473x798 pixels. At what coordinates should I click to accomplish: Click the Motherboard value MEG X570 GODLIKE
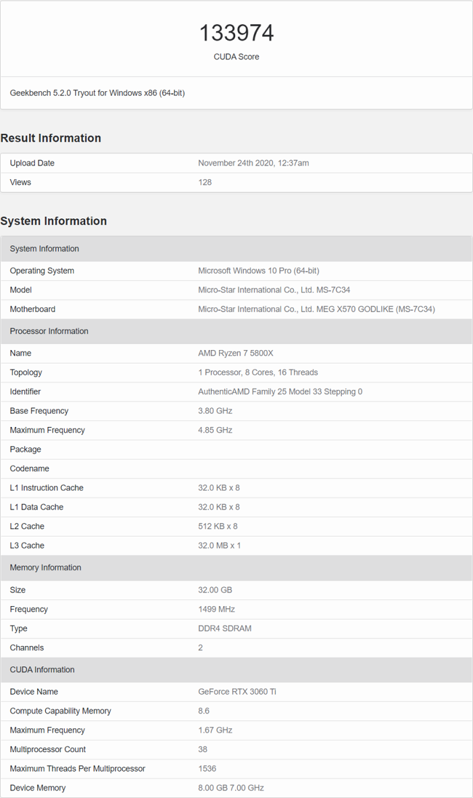[316, 309]
